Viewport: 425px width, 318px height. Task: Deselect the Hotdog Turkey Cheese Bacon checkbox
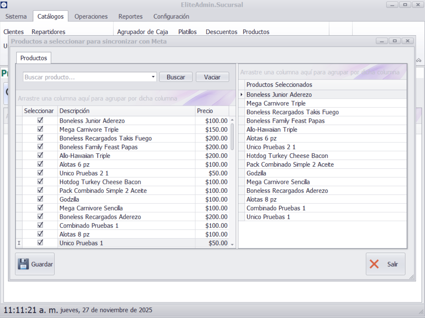pos(40,182)
